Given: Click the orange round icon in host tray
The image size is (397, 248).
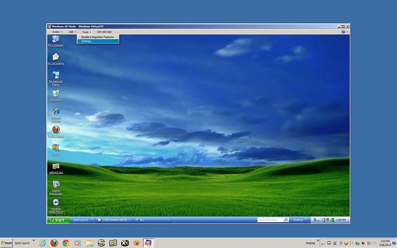Looking at the screenshot, I should tap(346, 243).
